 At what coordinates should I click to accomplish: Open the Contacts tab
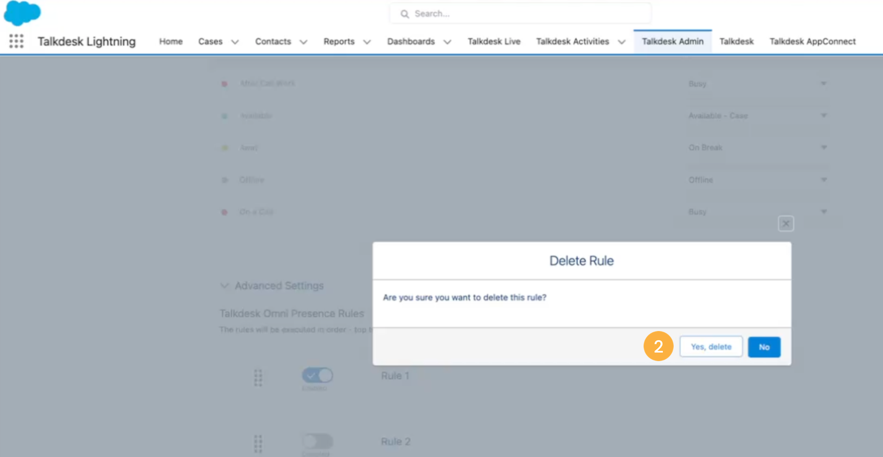click(273, 41)
